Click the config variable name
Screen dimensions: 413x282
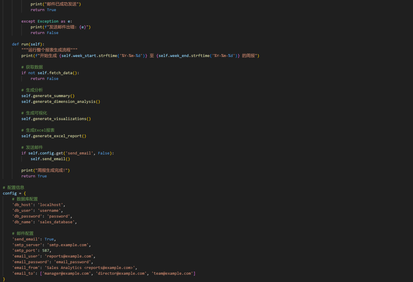(x=9, y=193)
